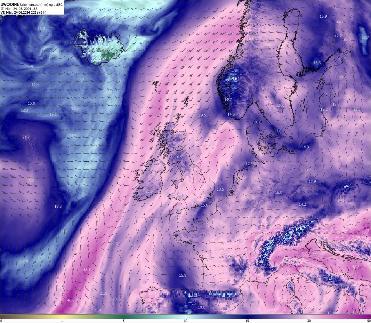Click the 19.5 value in the North Sea
This screenshot has width=371, height=323.
(x=202, y=115)
